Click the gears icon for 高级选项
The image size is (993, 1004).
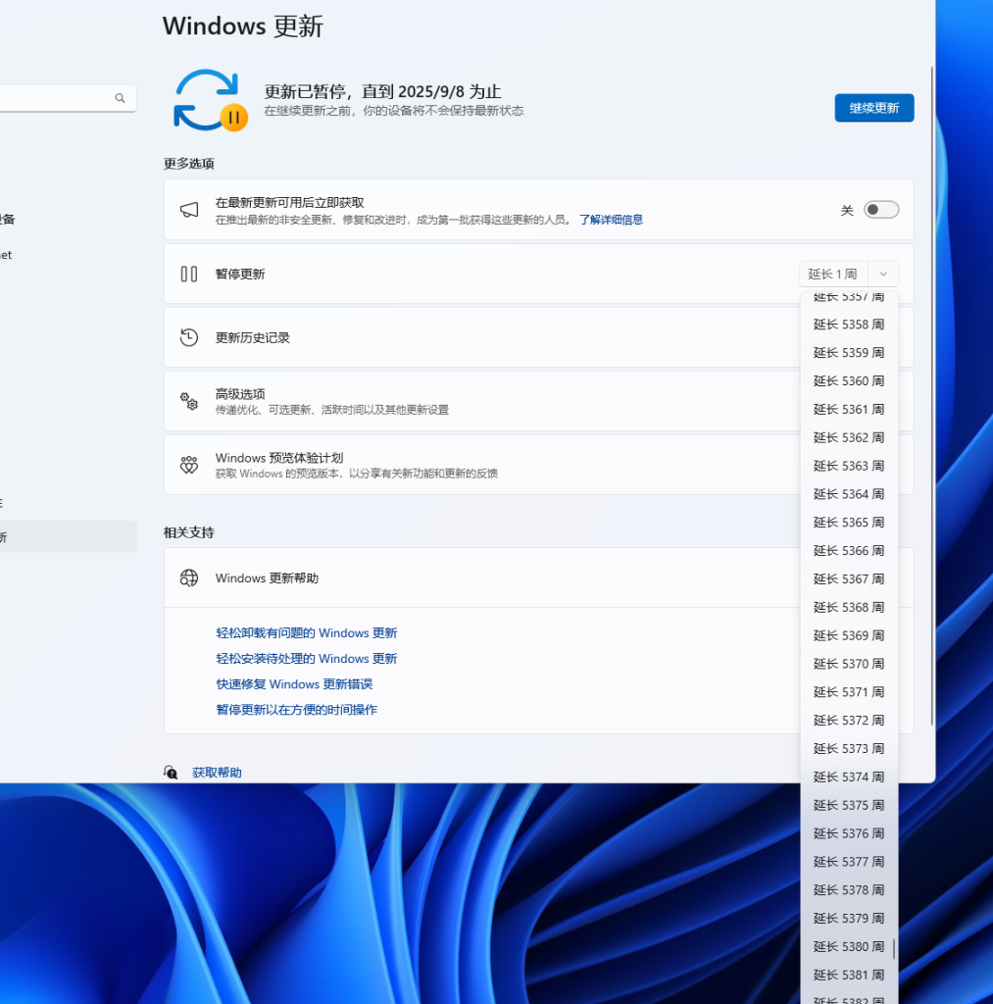[189, 401]
